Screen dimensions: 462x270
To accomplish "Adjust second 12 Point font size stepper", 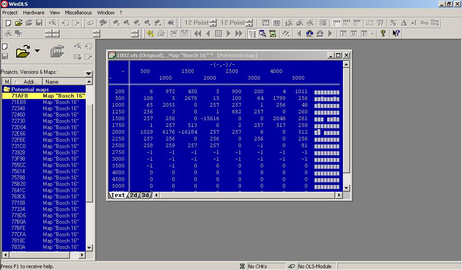I will [x=249, y=22].
